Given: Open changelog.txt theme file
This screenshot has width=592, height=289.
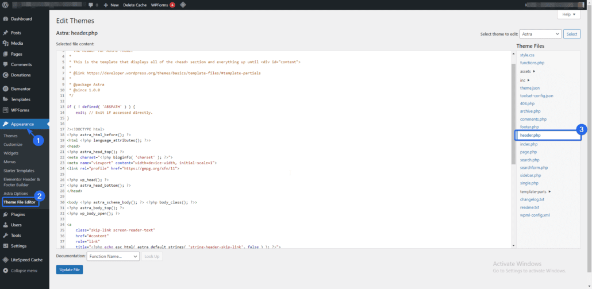Looking at the screenshot, I should pyautogui.click(x=532, y=199).
